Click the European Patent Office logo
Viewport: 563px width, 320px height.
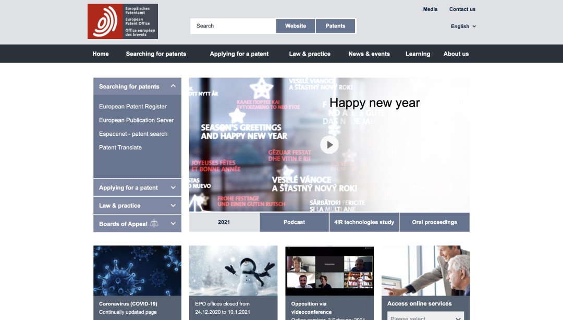click(x=123, y=21)
